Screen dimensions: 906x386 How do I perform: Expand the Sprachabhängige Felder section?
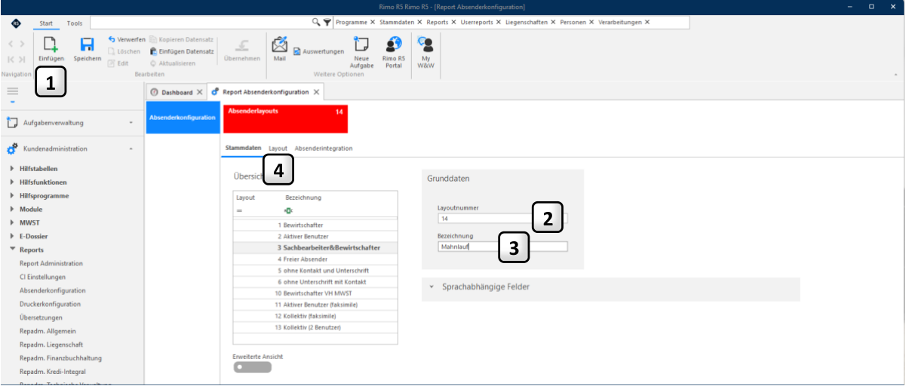(x=432, y=287)
